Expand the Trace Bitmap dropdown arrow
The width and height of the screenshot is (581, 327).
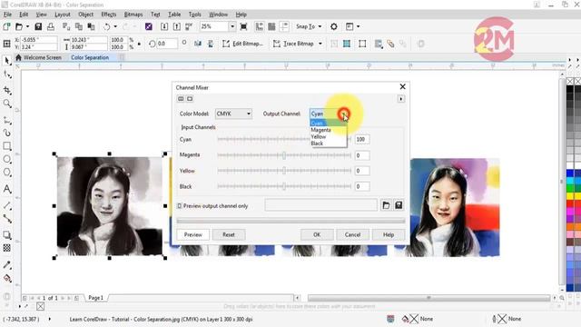[x=320, y=44]
